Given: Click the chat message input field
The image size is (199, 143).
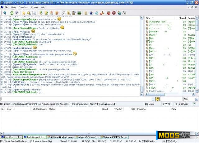Looking at the screenshot, I should [78, 99].
